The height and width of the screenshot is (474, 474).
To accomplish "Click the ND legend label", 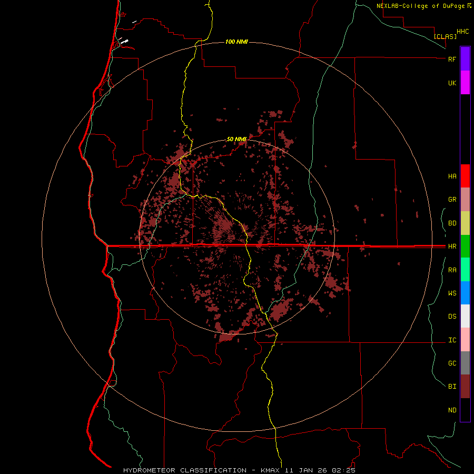I will click(452, 410).
